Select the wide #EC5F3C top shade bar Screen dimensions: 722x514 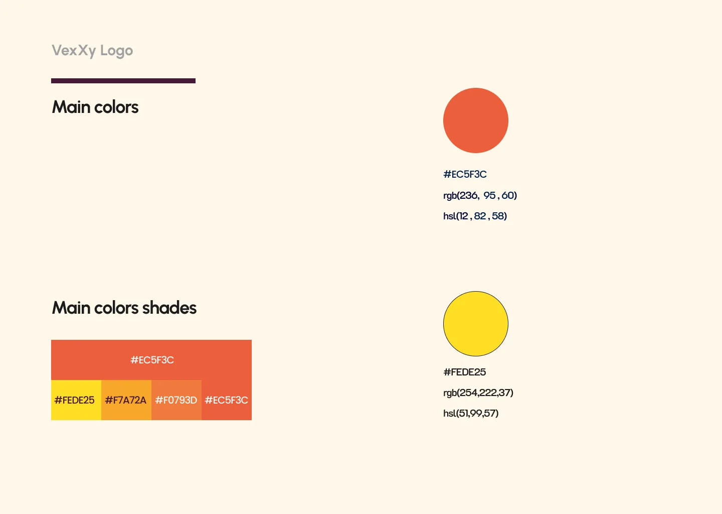coord(151,360)
